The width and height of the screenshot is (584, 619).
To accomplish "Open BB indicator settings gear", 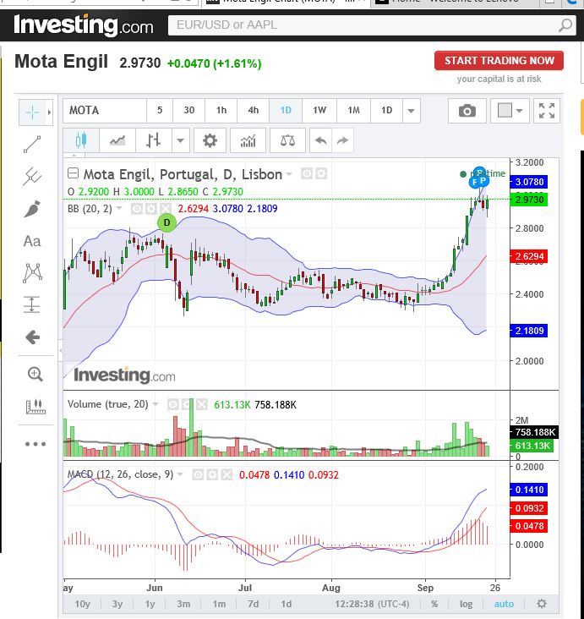I will click(150, 209).
